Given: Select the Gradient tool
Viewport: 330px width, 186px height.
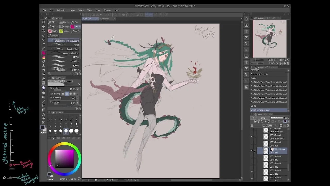Looking at the screenshot, I should (x=44, y=97).
